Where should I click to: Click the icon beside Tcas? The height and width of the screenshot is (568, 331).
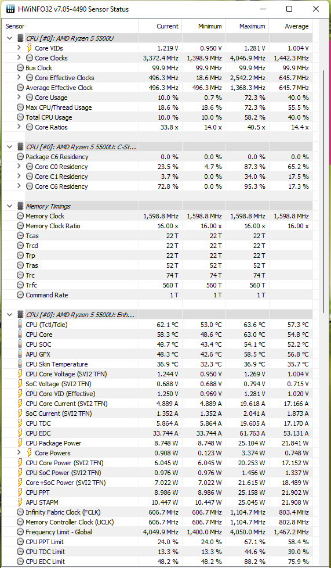tap(20, 236)
